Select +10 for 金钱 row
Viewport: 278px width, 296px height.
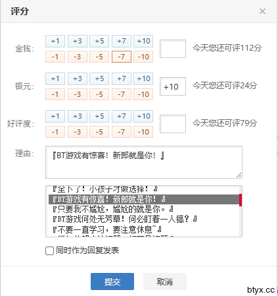(x=143, y=41)
